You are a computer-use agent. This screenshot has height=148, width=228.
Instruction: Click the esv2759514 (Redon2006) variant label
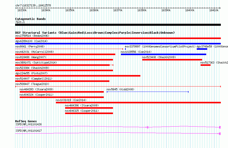32,36
